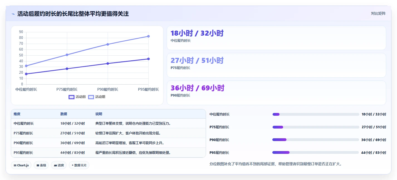Screen dimensions: 397x180
Task: Click table cell 18小时 / 32小时
Action: 73,124
